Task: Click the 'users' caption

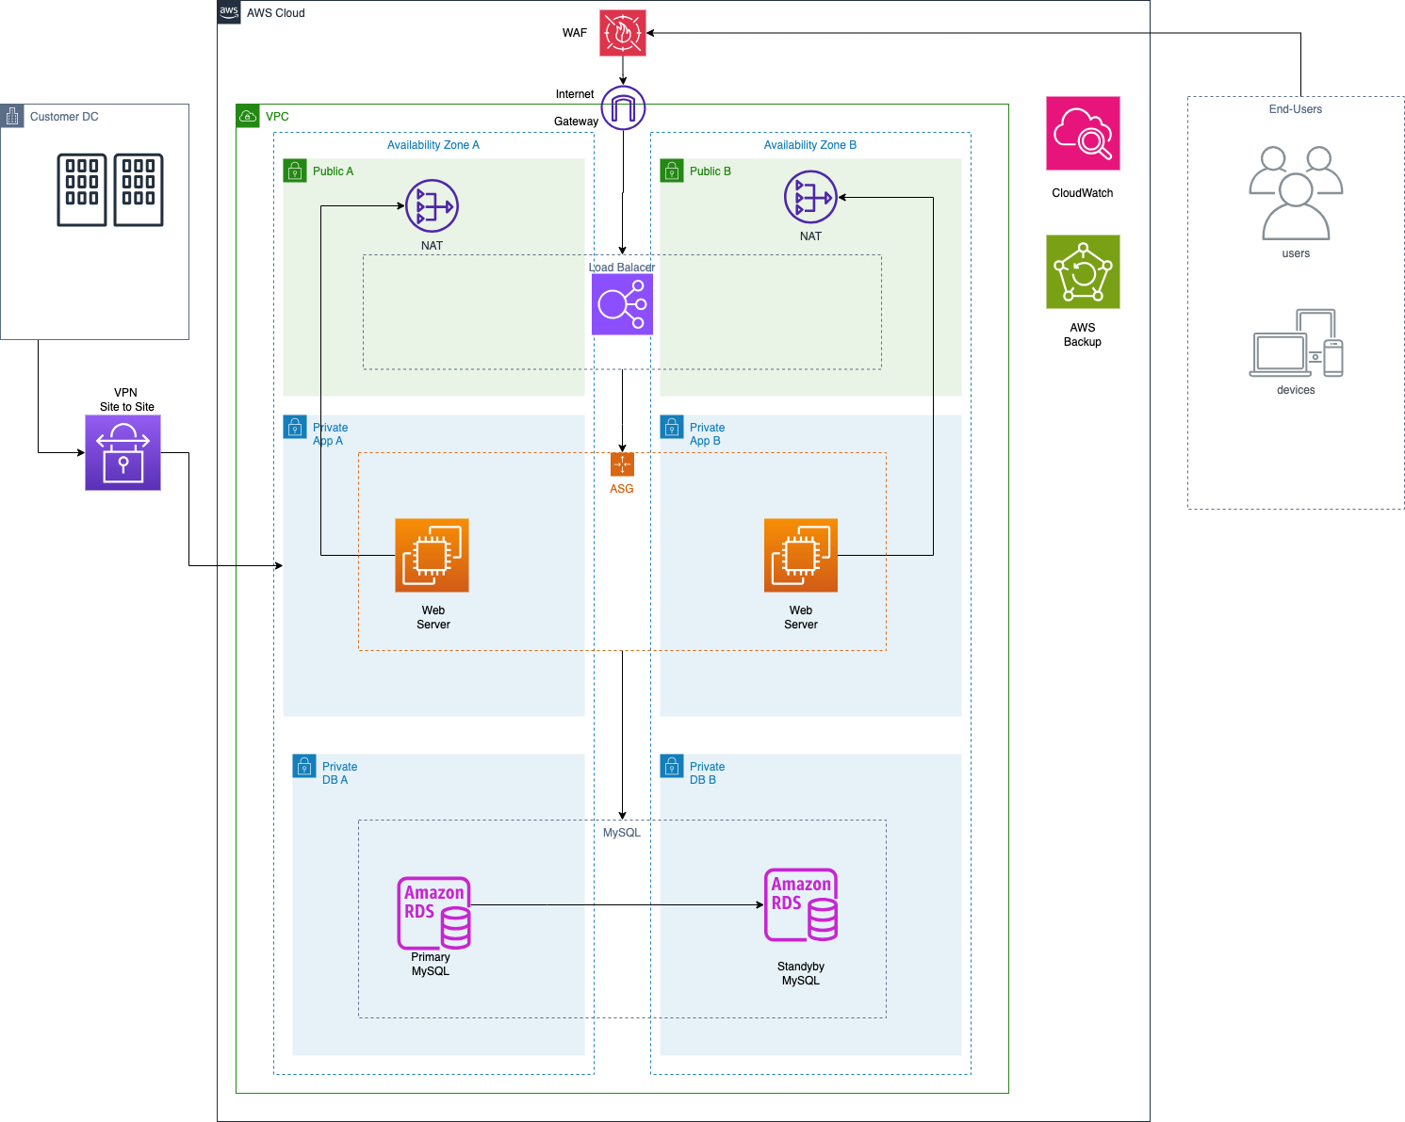Action: coord(1296,253)
